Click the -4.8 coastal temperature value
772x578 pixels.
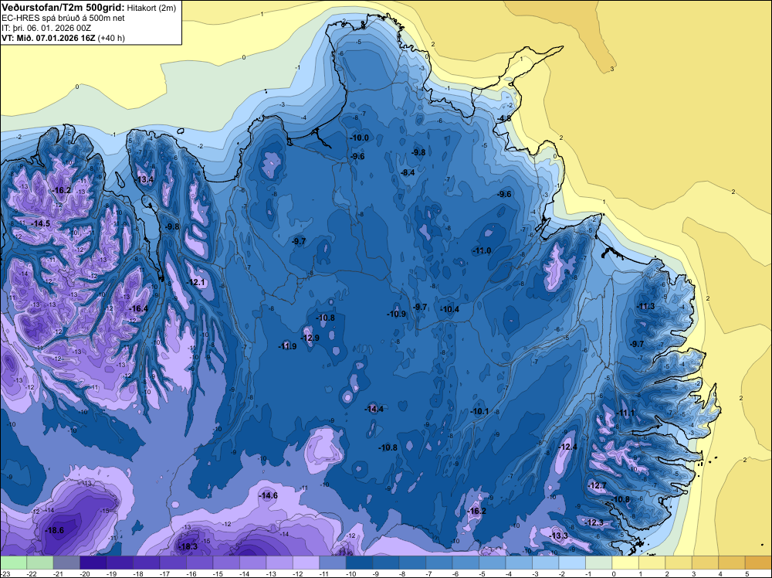point(503,118)
